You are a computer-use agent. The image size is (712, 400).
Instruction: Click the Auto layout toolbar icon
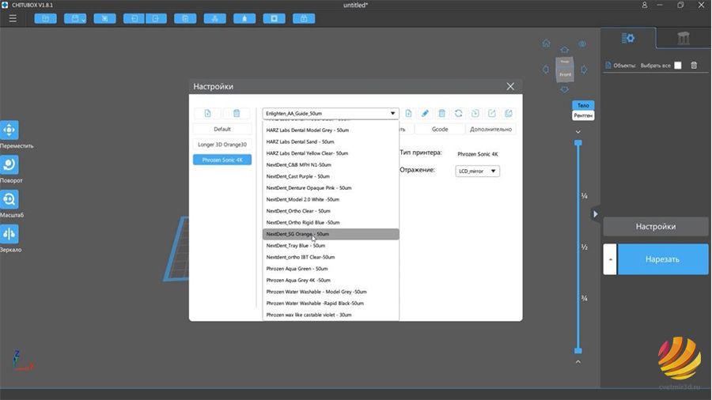[x=214, y=19]
